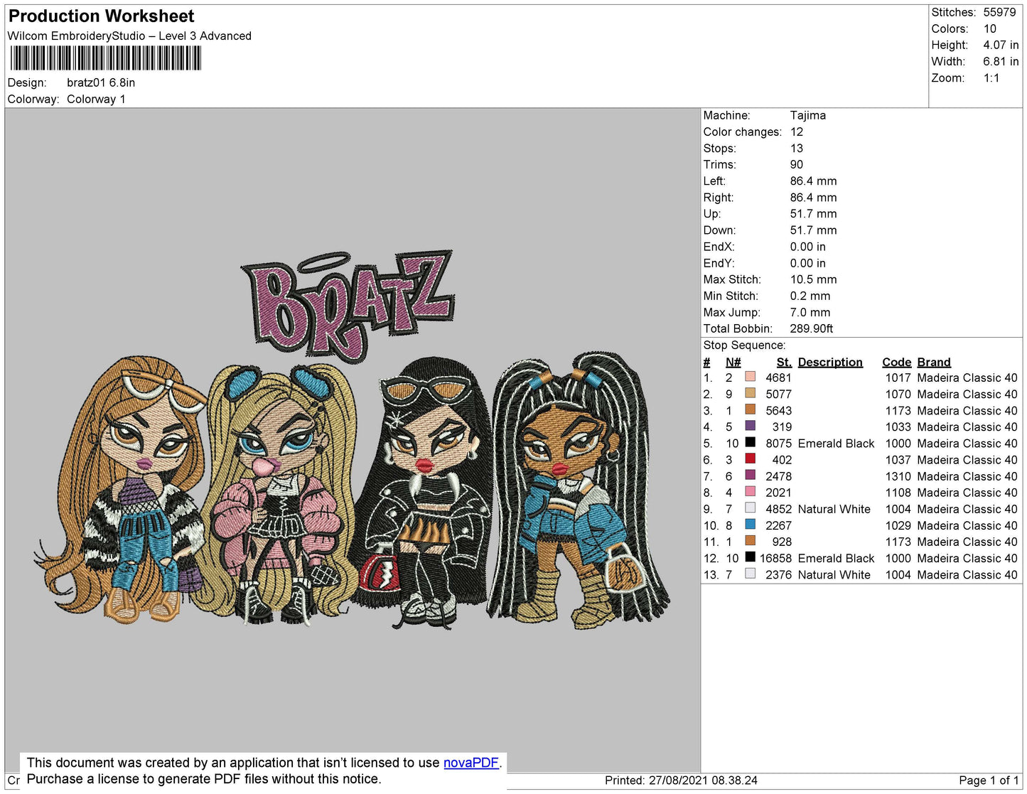Select blue swatch for stop 10 (1029)
The height and width of the screenshot is (794, 1027).
pos(750,525)
